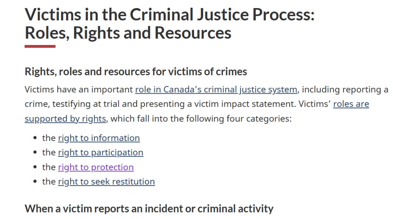Click the "Victims have an important" paragraph text
The image size is (393, 219).
click(x=79, y=90)
